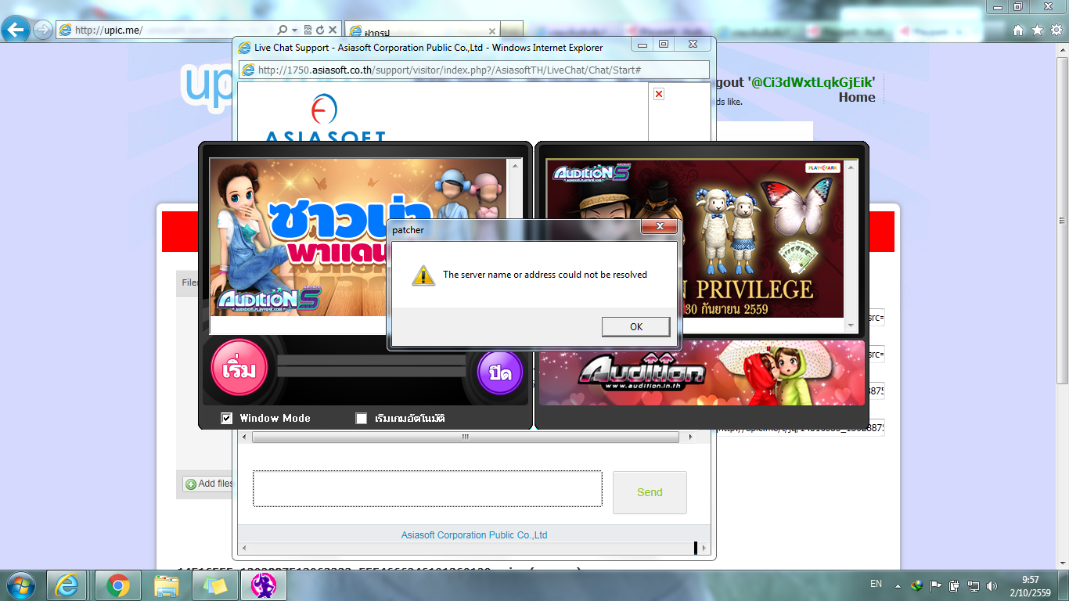1069x601 pixels.
Task: Open the Action Center flag icon
Action: pyautogui.click(x=936, y=585)
